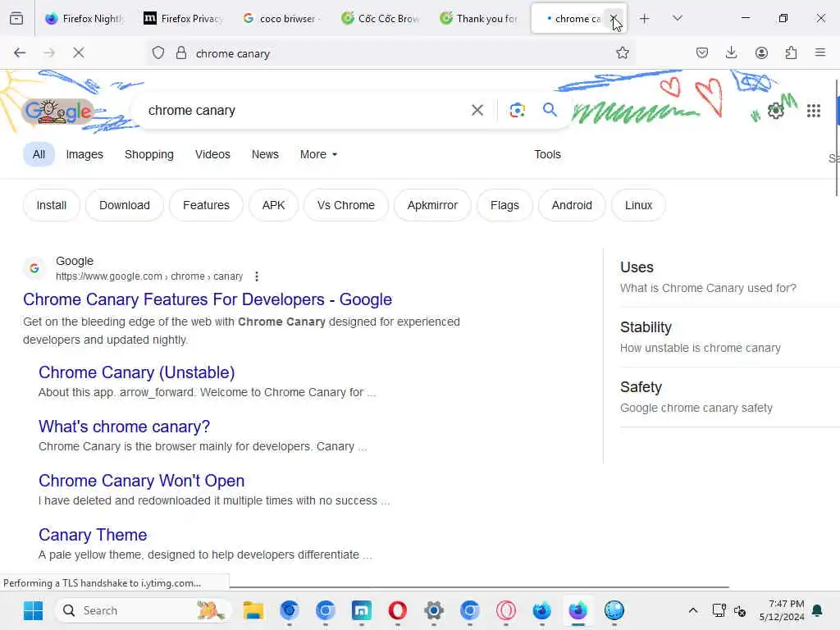Open a new tab with plus button
840x630 pixels.
click(645, 19)
